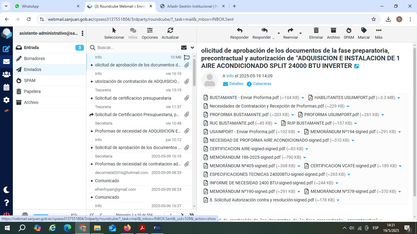Open the compose new message icon
The height and width of the screenshot is (234, 417).
pyautogui.click(x=6, y=49)
